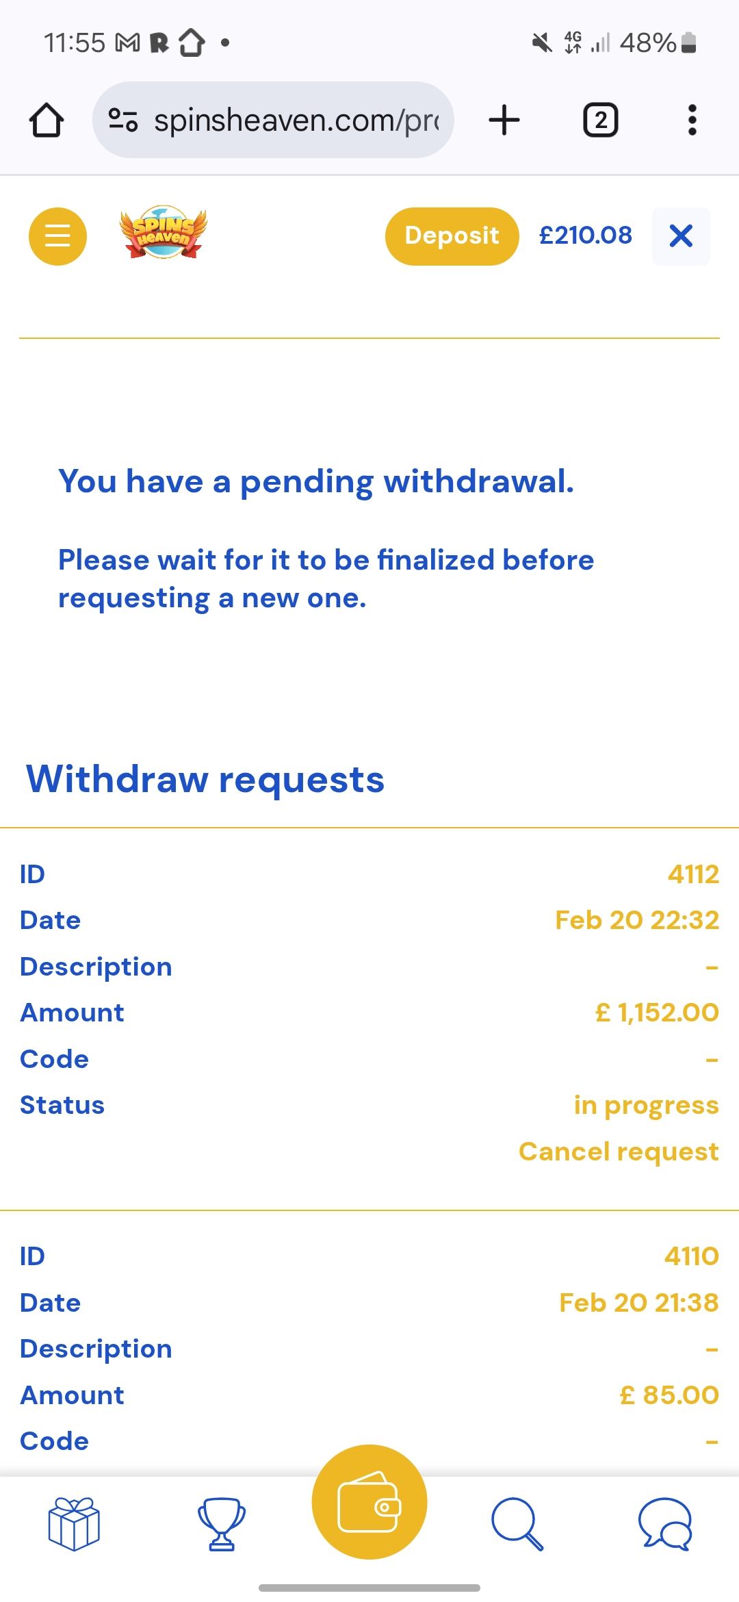Image resolution: width=739 pixels, height=1602 pixels.
Task: Open the gift box promotions icon
Action: coord(74,1524)
